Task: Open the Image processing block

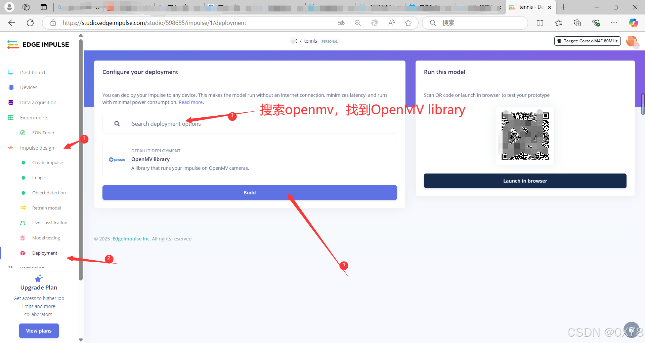Action: click(38, 178)
